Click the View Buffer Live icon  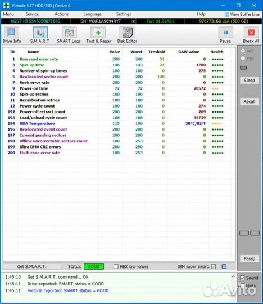(x=226, y=14)
